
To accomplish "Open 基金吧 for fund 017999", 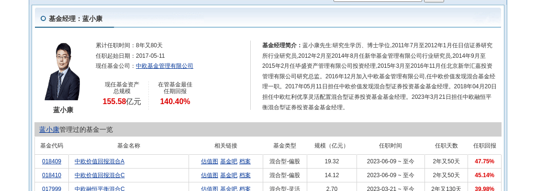I will (x=229, y=189).
